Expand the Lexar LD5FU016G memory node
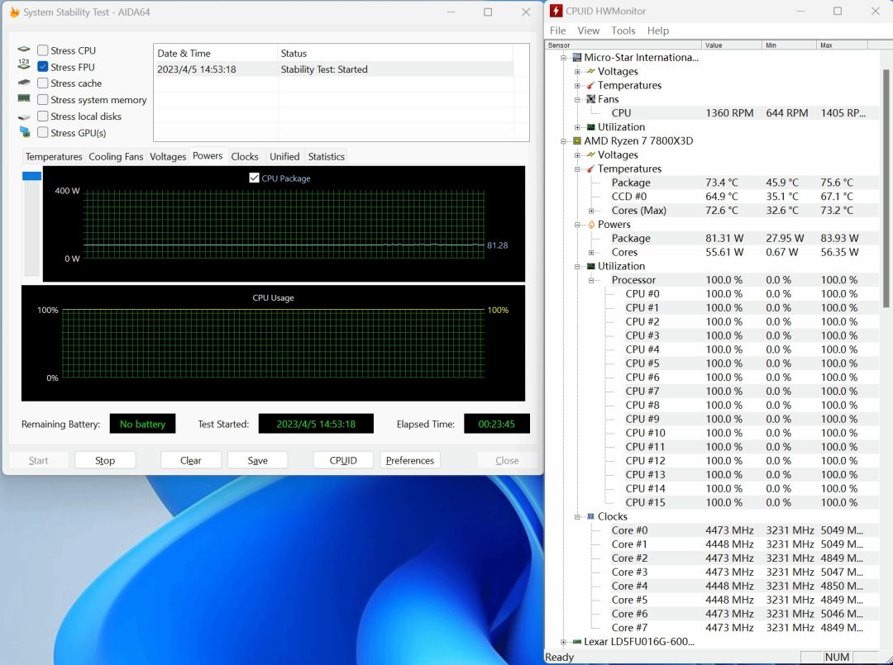893x665 pixels. click(x=564, y=642)
